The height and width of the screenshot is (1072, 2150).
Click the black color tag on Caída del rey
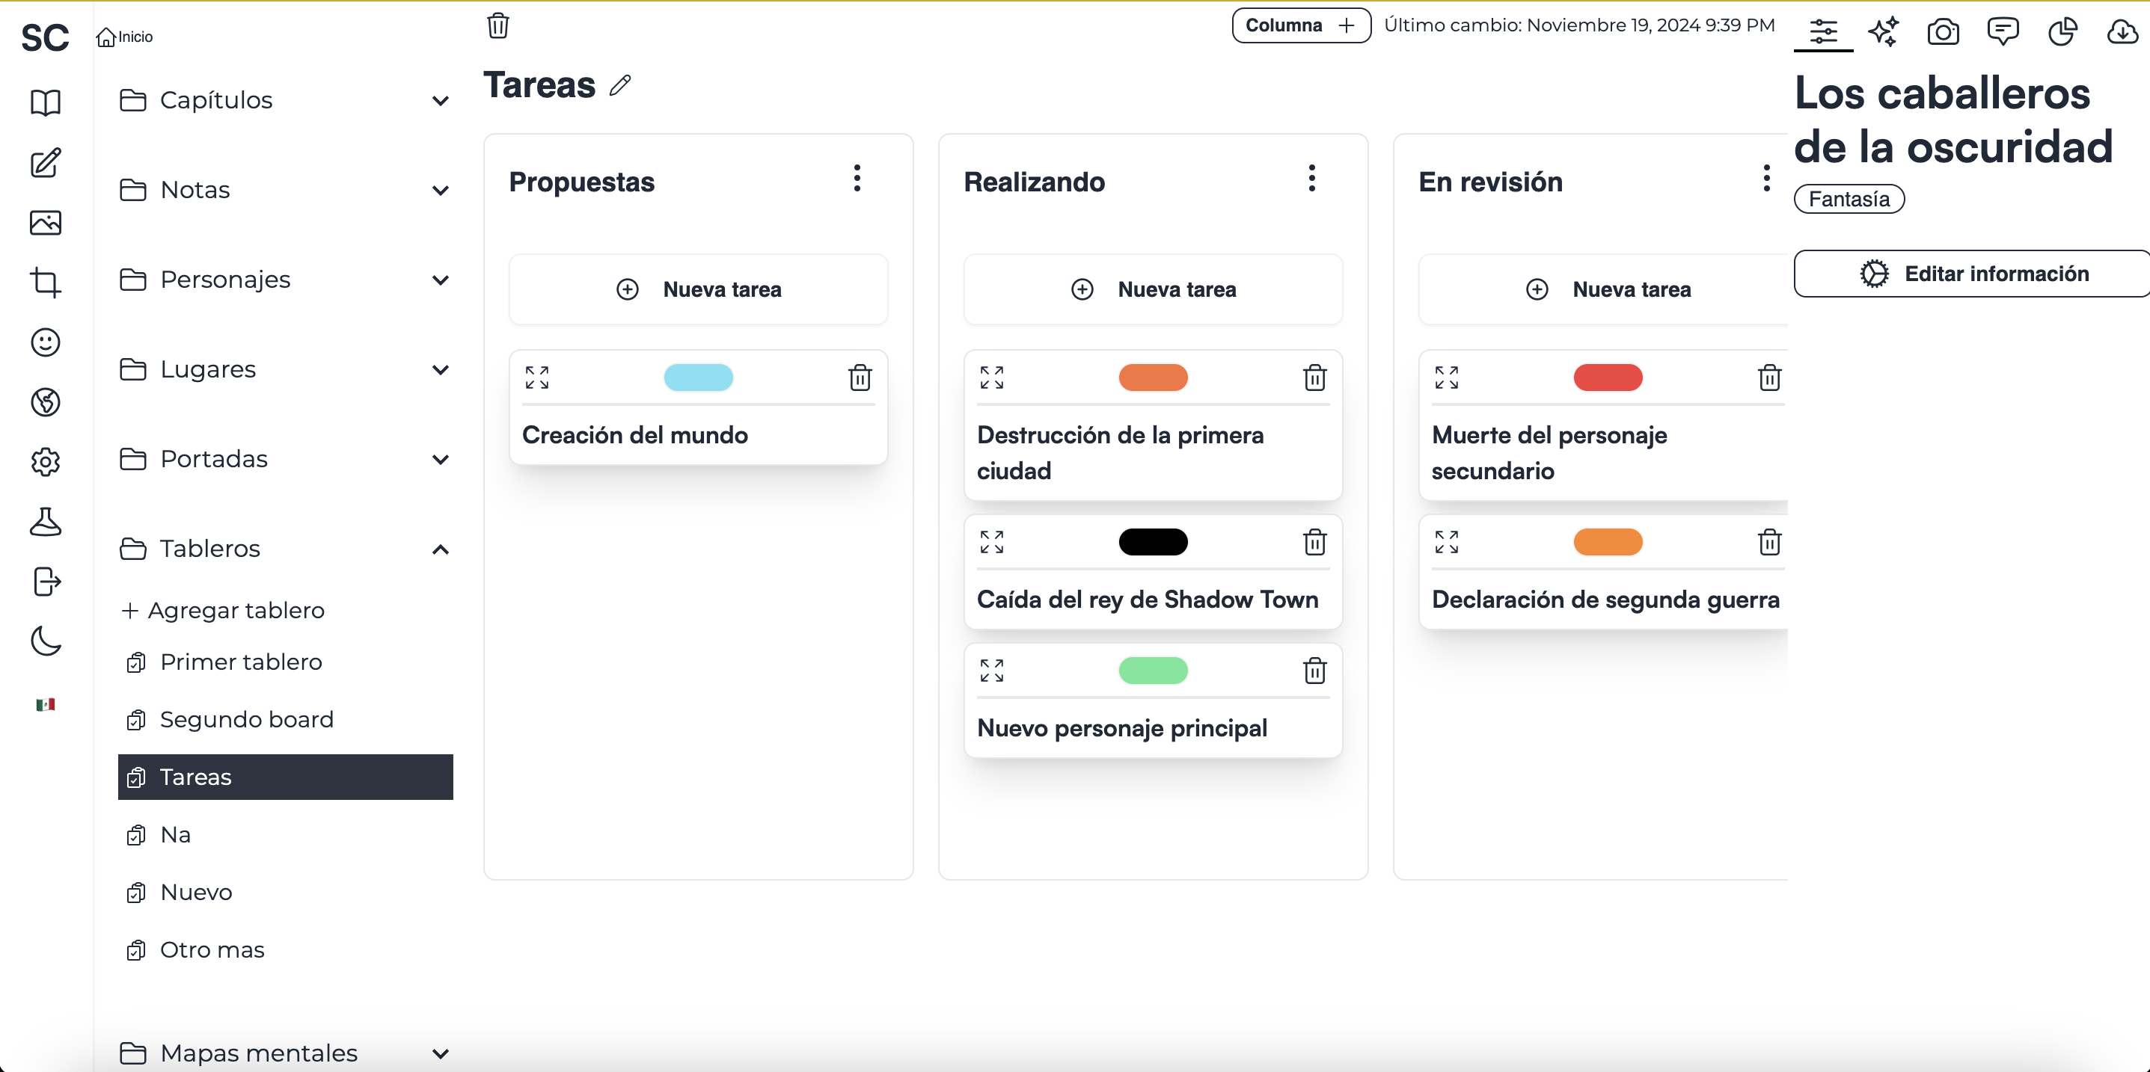[1154, 542]
